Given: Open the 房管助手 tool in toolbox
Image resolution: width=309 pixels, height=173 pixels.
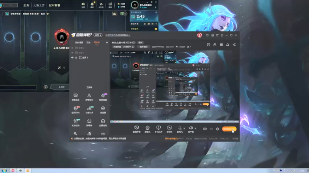Looking at the screenshot, I should 89,97.
